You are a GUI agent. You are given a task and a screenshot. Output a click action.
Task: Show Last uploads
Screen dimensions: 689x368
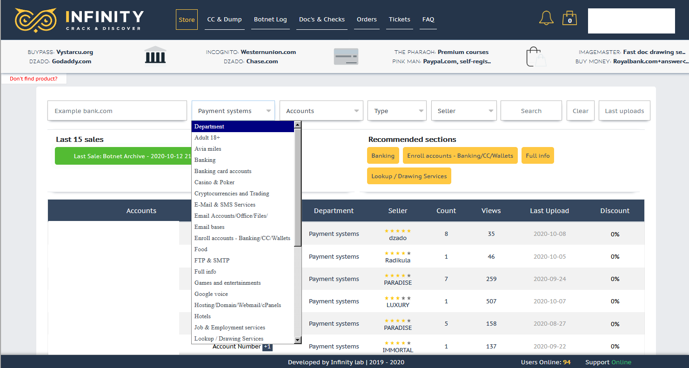624,111
